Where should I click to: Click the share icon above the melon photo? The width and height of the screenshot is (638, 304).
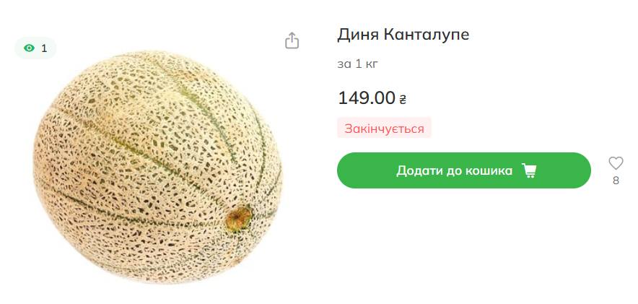[x=292, y=40]
